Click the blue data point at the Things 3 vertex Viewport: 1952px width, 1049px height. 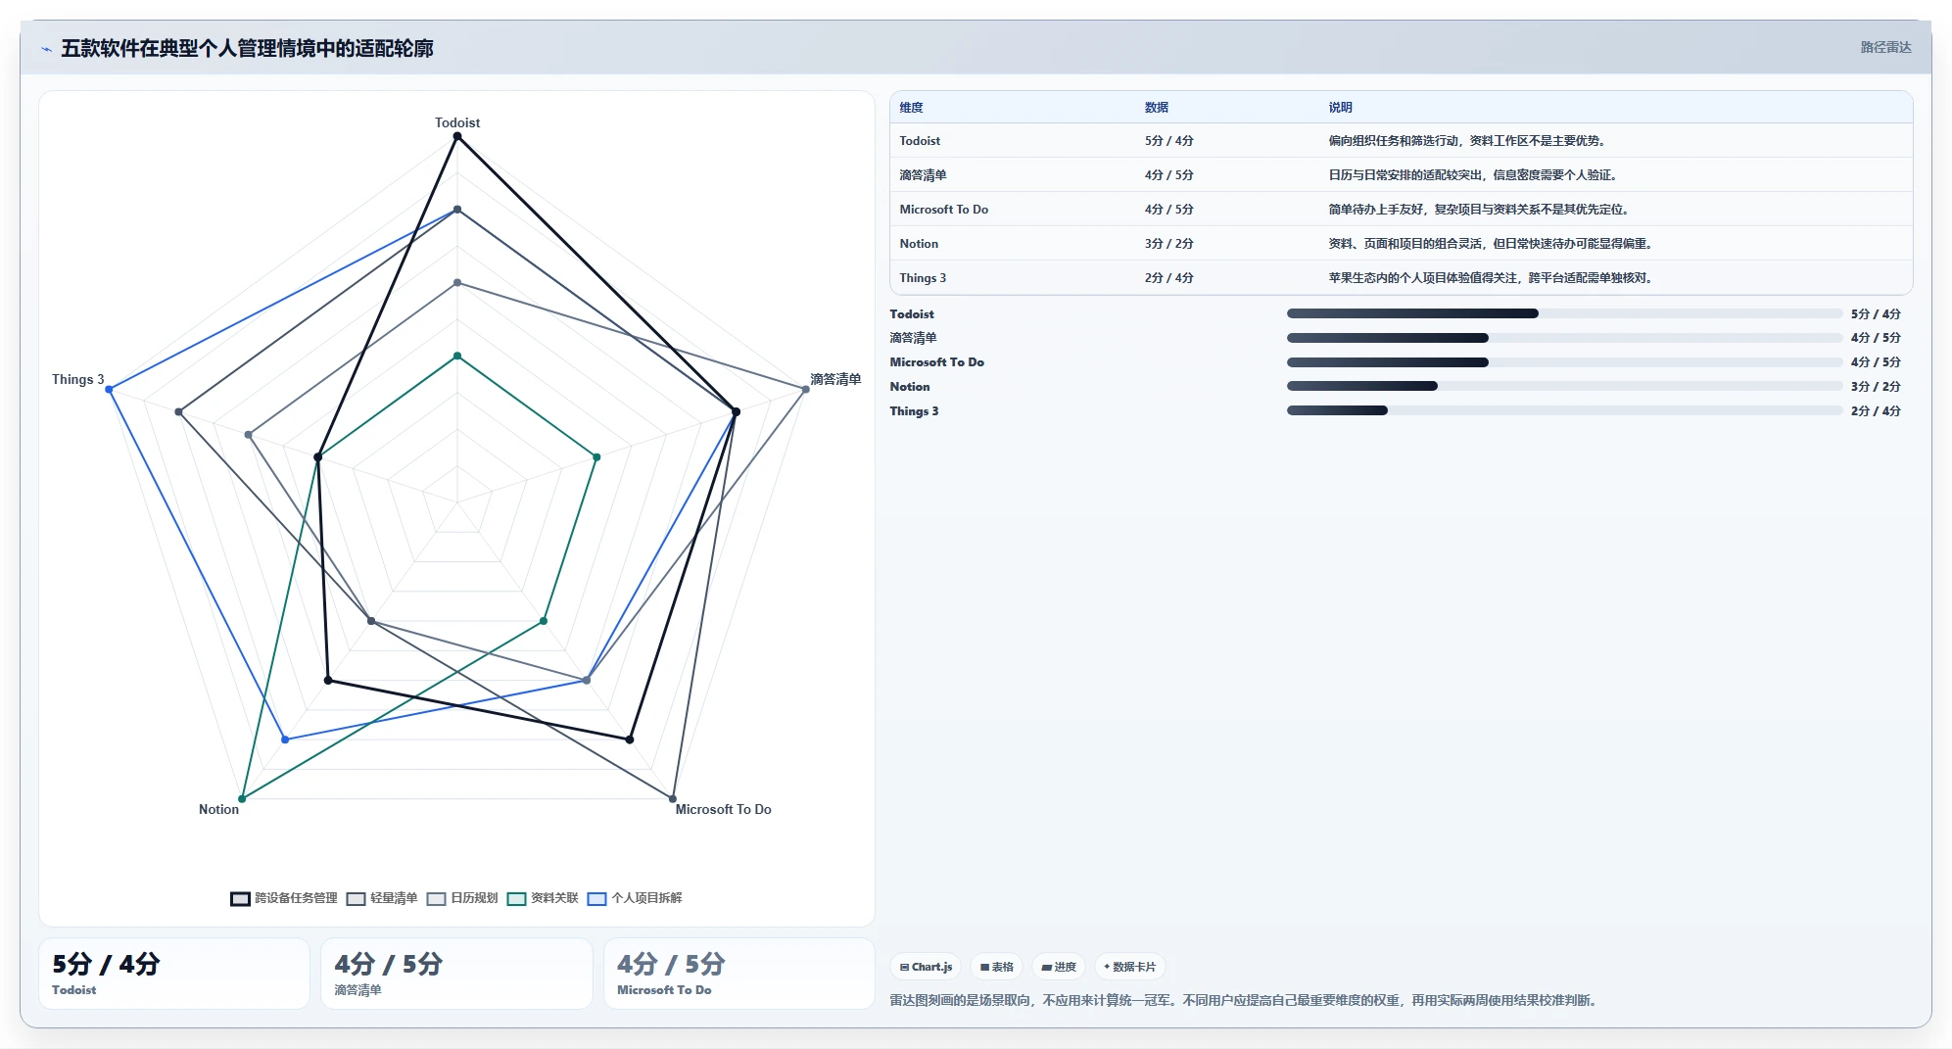pos(109,390)
